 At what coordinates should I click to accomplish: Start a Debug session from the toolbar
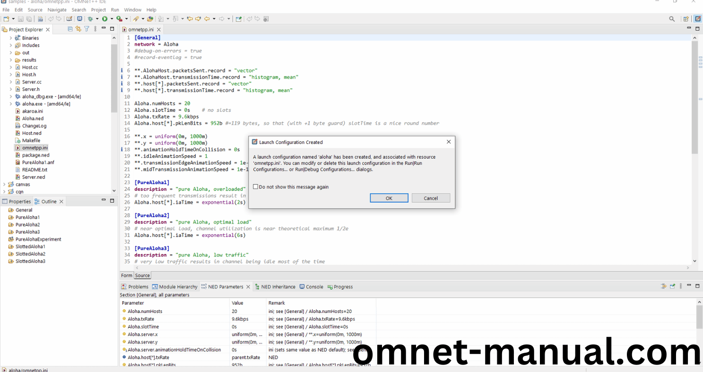tap(90, 19)
